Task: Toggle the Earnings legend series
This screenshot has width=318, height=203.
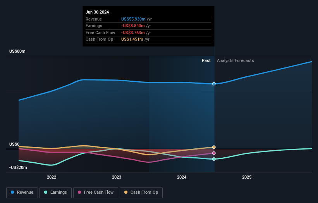Action: 55,193
